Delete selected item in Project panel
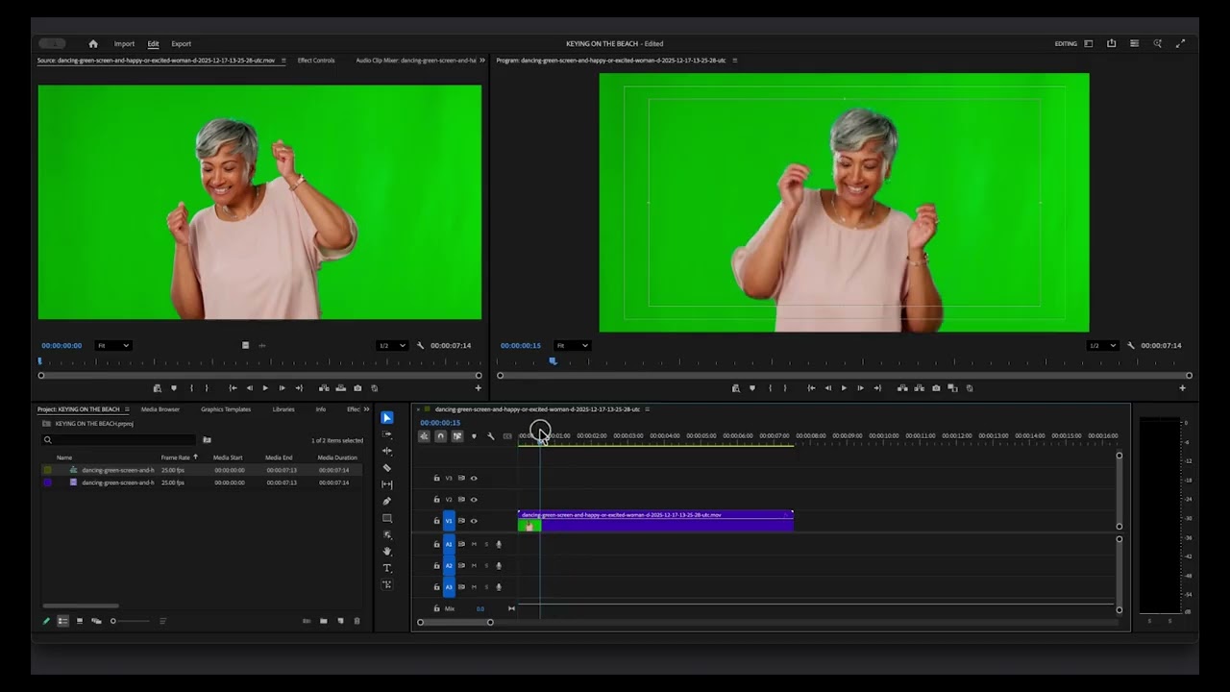 click(357, 621)
